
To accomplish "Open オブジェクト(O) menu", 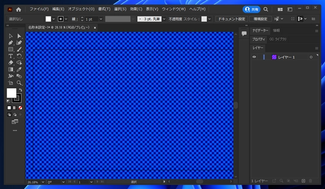I will pos(81,9).
